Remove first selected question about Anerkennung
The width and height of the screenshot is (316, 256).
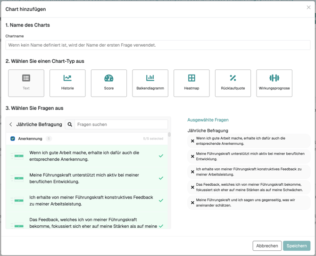(x=192, y=141)
